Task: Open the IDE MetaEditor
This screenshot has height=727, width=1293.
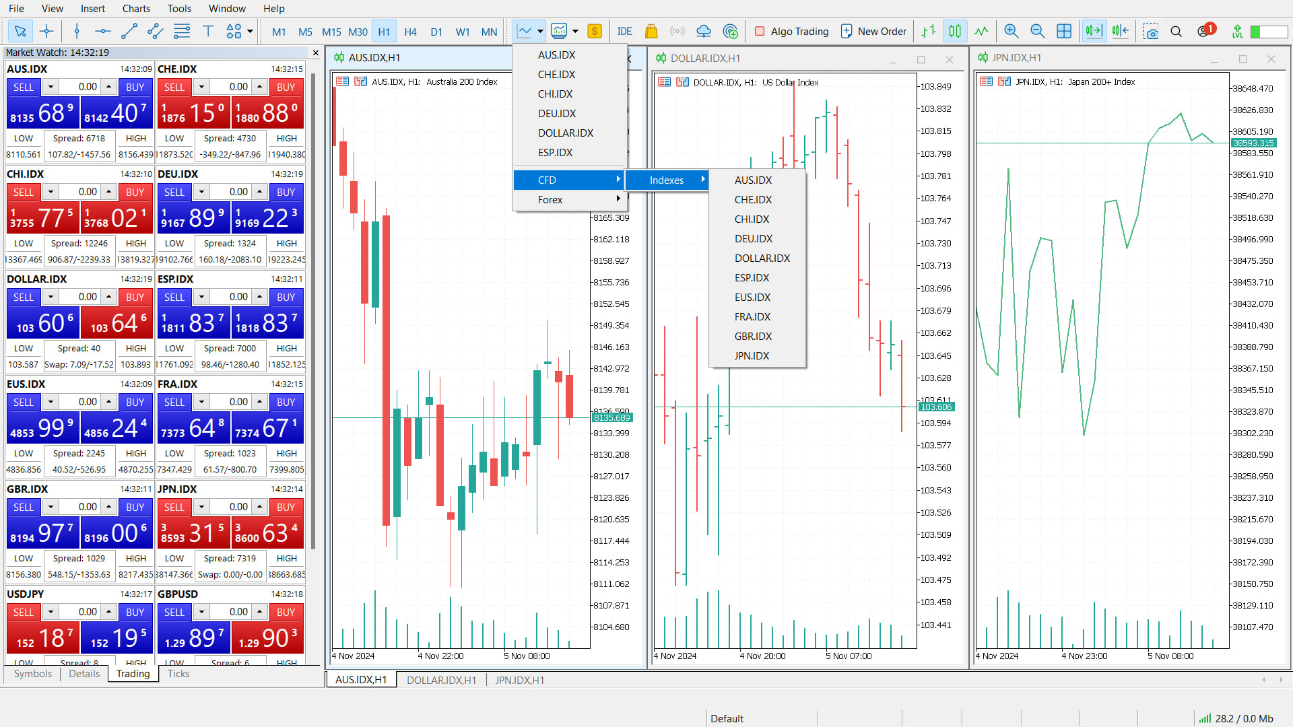Action: [x=625, y=31]
